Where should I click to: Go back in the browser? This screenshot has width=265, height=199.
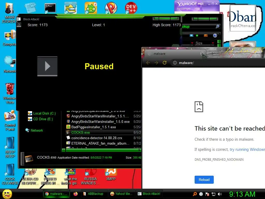click(x=148, y=63)
